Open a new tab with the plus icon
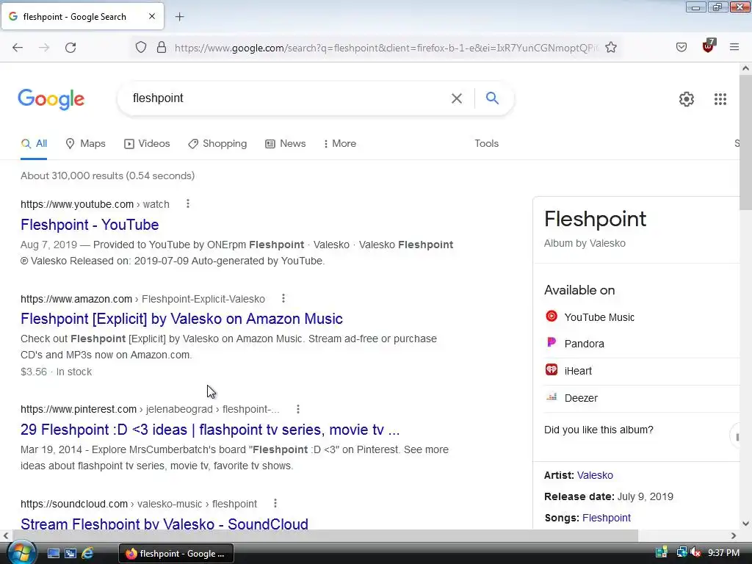The width and height of the screenshot is (752, 564). [x=179, y=17]
